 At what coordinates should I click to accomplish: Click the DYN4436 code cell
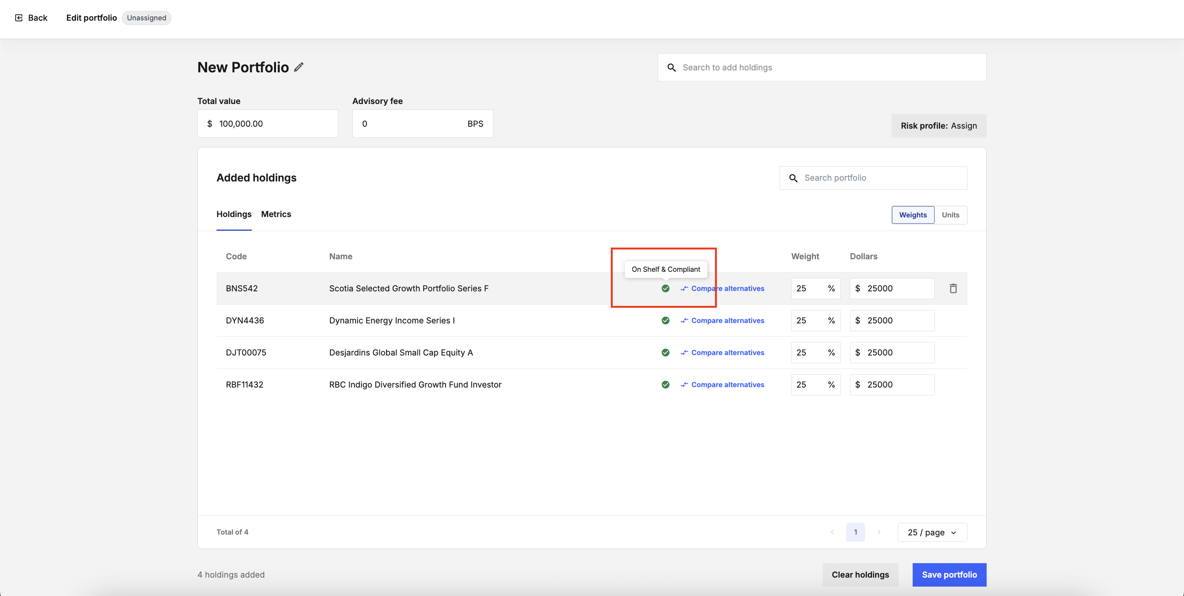pos(245,321)
